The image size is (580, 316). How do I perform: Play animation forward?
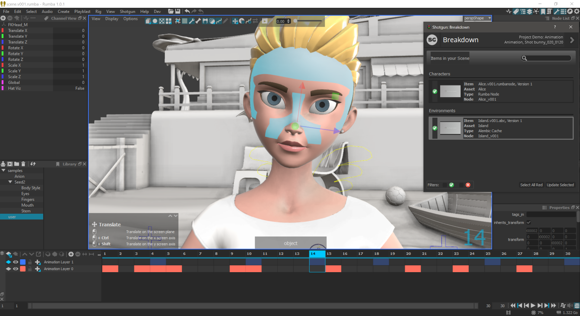[x=533, y=305]
